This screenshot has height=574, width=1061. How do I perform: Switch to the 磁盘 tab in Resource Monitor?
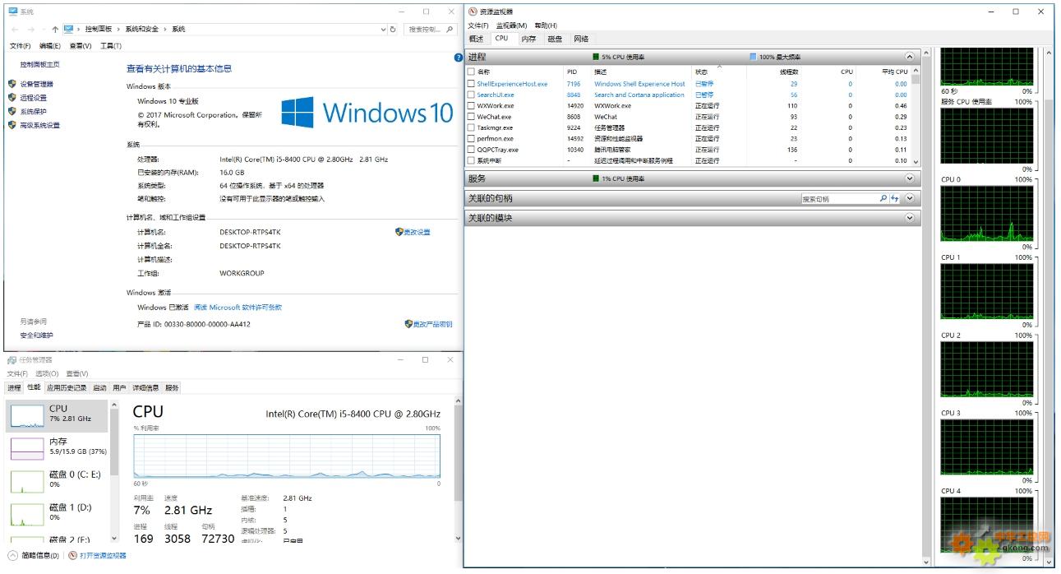(x=555, y=39)
